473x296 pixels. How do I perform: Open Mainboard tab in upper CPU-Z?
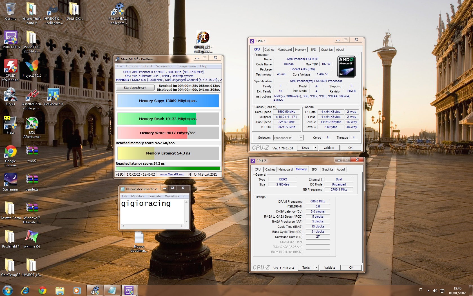pos(285,50)
